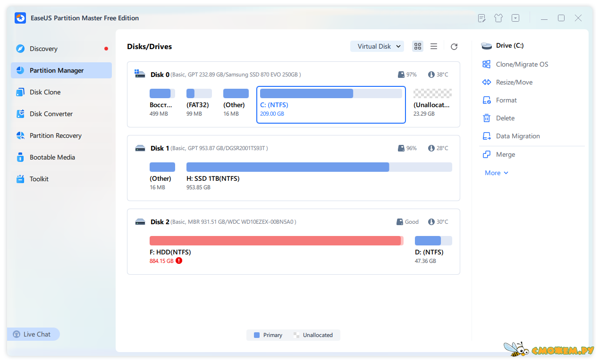This screenshot has width=599, height=362.
Task: Click the Disk Converter icon
Action: tap(20, 114)
